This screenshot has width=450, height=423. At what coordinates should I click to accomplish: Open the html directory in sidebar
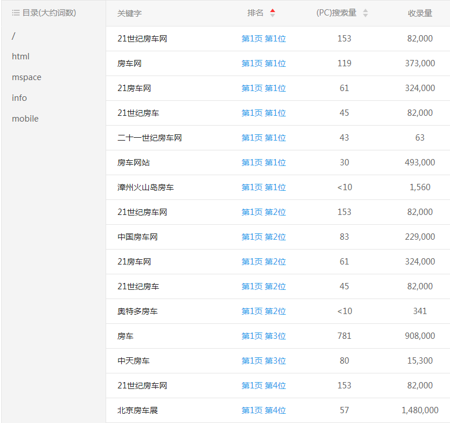point(21,56)
